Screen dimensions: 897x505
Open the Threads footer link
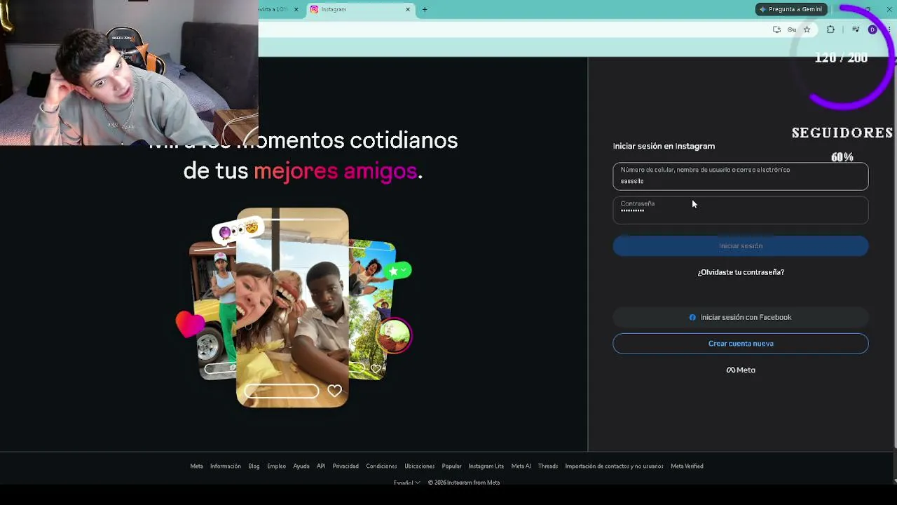coord(548,466)
